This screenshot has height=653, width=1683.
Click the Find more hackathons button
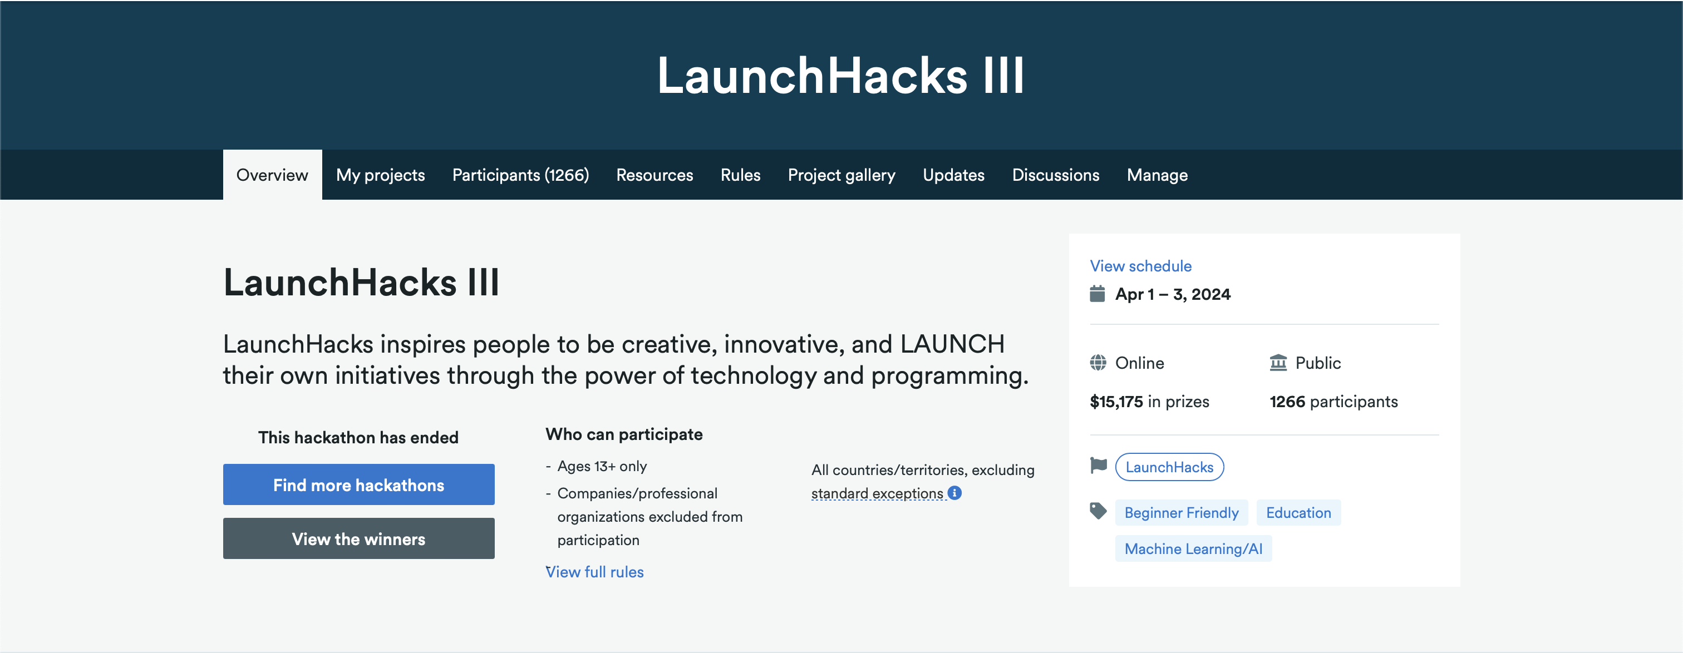(x=358, y=484)
